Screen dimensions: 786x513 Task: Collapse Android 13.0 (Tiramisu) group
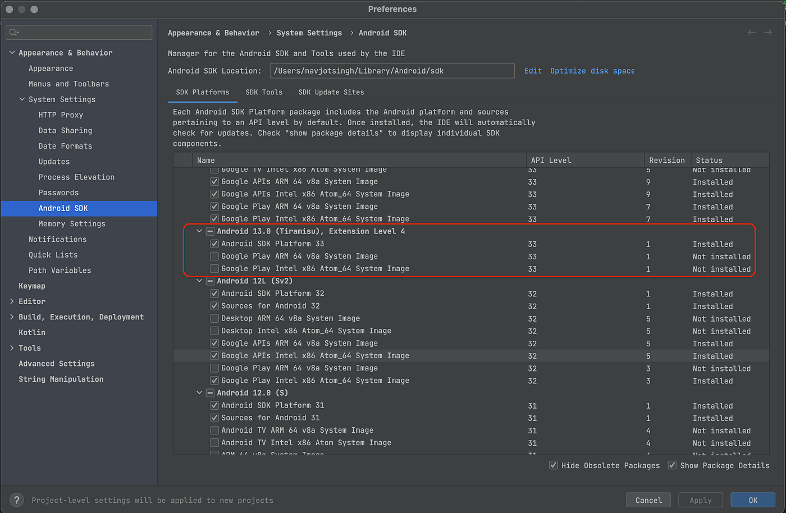[199, 231]
